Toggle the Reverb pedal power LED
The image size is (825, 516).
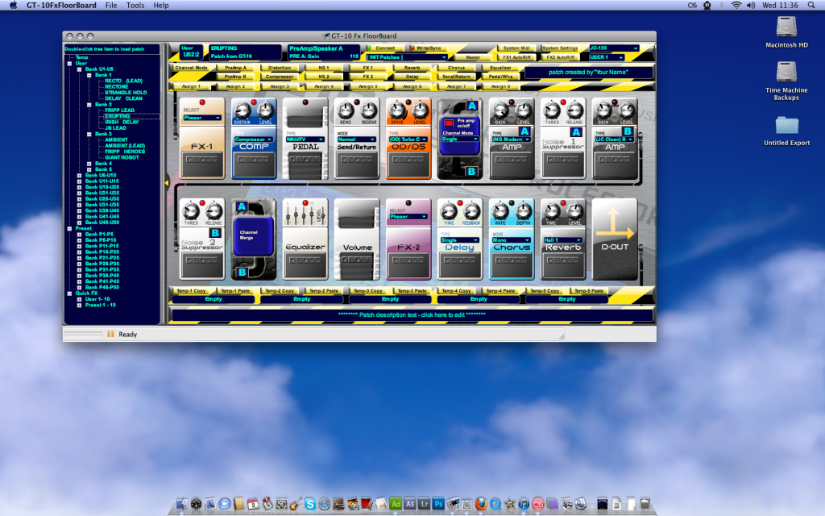tap(563, 202)
